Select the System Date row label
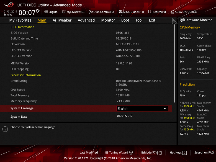The image size is (216, 162). click(19, 117)
